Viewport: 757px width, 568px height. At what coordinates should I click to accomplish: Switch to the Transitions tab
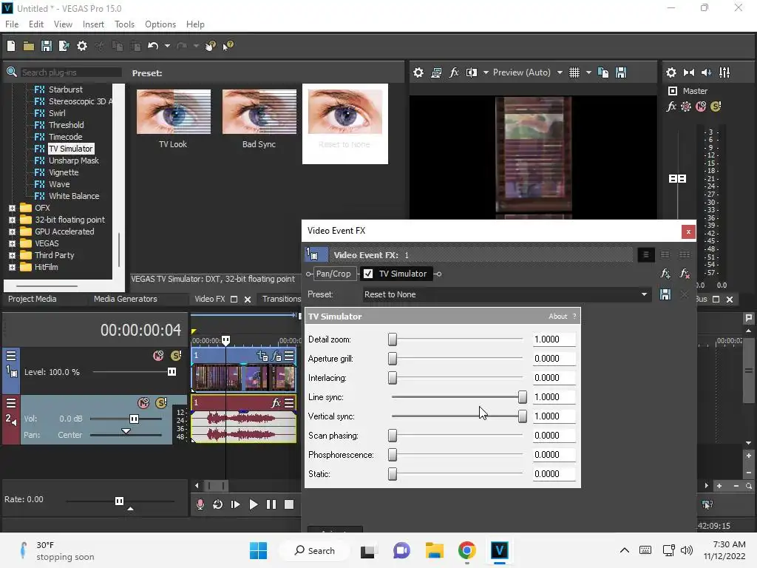pyautogui.click(x=282, y=299)
